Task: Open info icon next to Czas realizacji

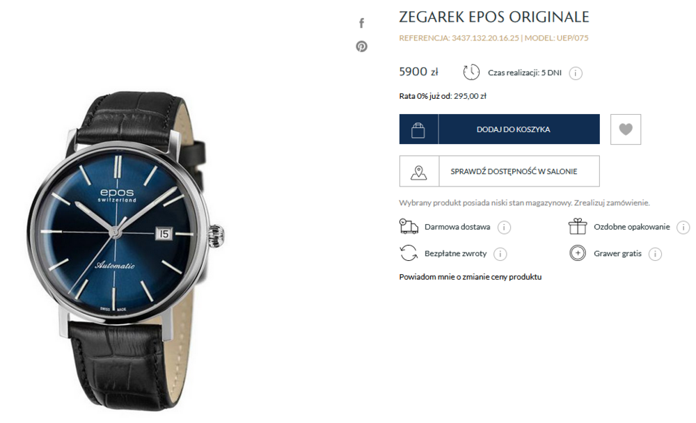Action: (576, 73)
